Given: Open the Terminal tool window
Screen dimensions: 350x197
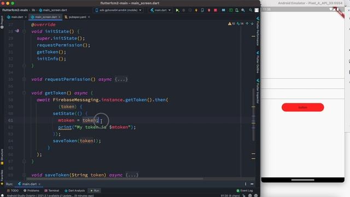Looking at the screenshot, I should [52, 190].
